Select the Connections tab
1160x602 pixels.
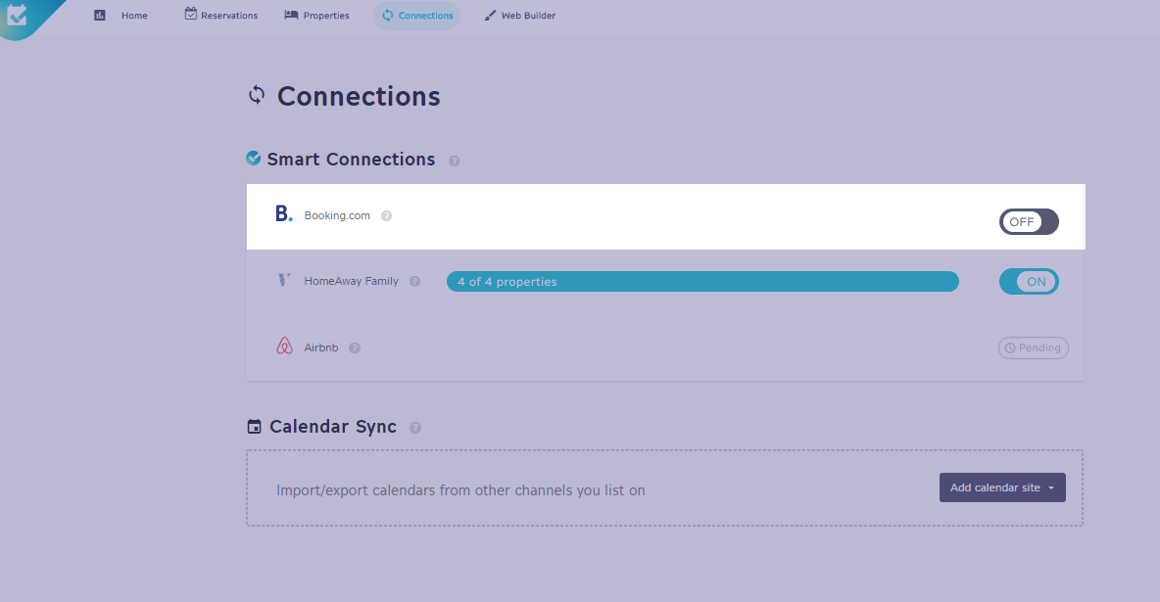(416, 16)
